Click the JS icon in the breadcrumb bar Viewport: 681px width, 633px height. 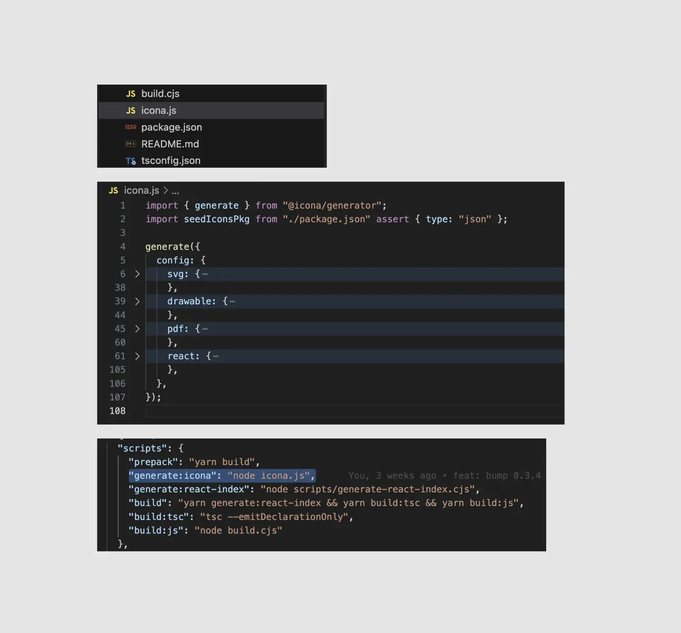click(113, 190)
